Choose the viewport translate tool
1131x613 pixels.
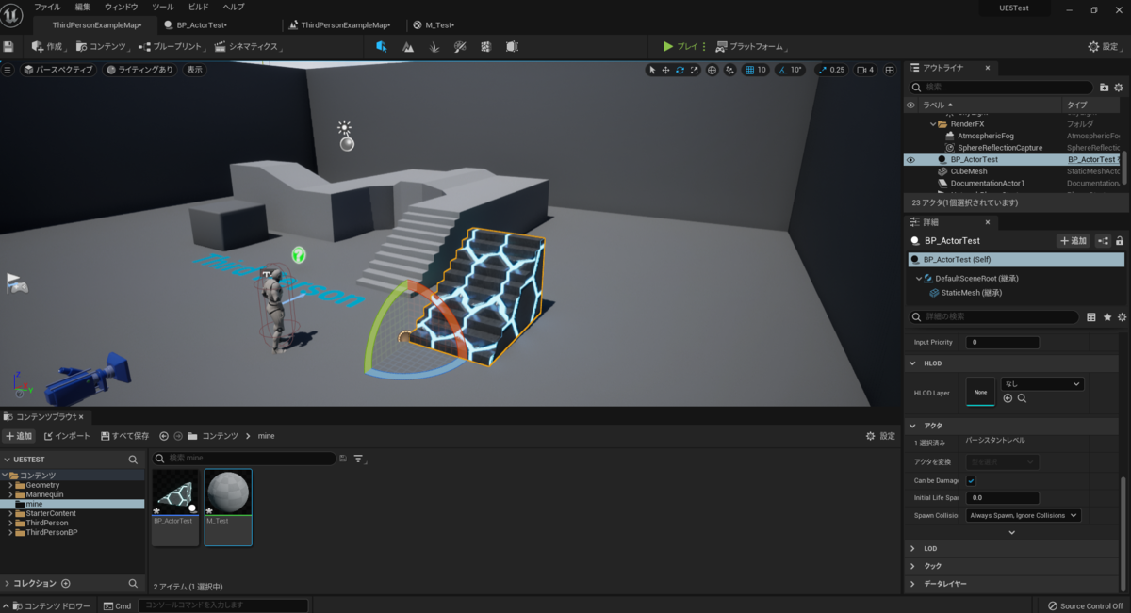click(666, 70)
